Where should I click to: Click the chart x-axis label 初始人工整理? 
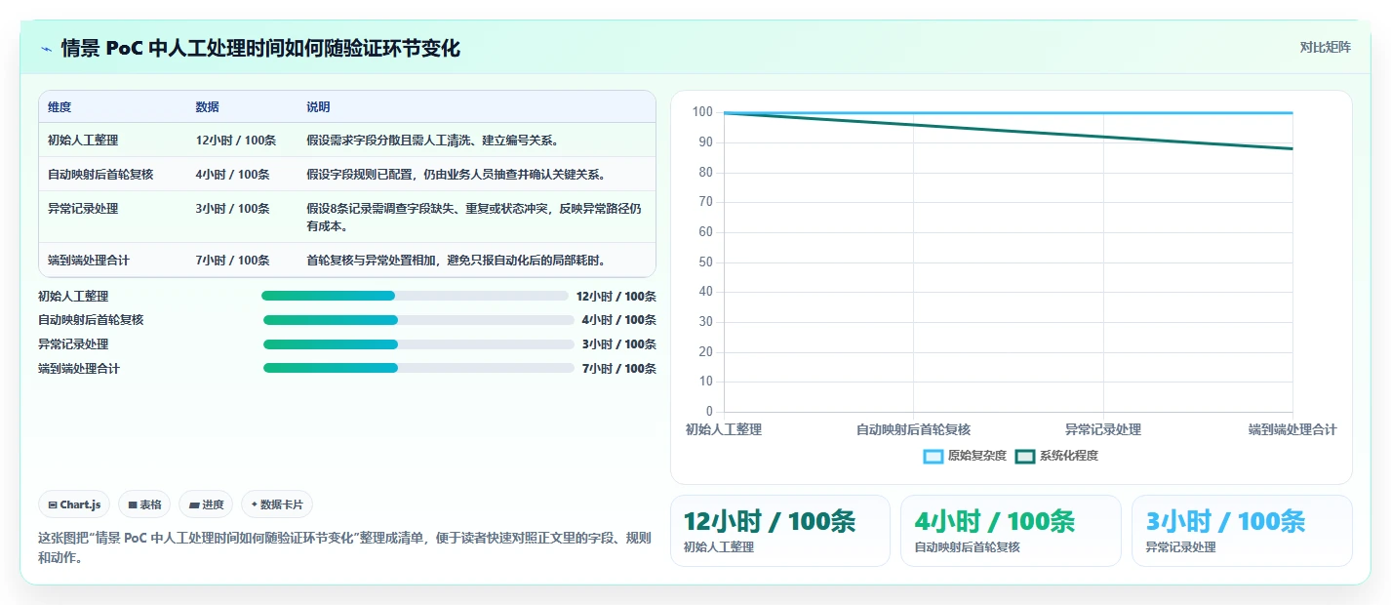coord(724,429)
